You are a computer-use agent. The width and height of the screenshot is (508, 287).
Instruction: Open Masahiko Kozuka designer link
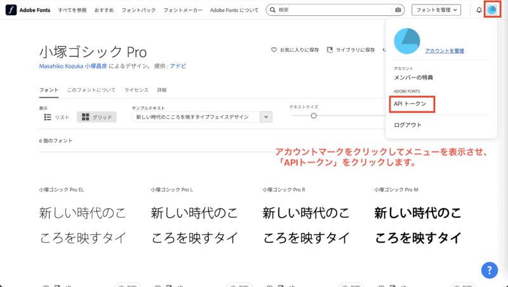pyautogui.click(x=73, y=66)
